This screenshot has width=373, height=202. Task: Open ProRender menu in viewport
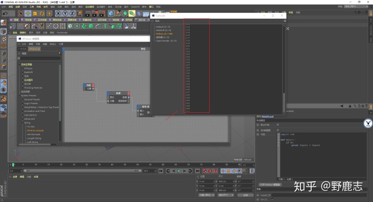(x=62, y=33)
